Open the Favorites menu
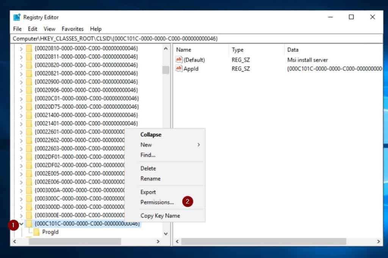The image size is (388, 258). tap(72, 29)
